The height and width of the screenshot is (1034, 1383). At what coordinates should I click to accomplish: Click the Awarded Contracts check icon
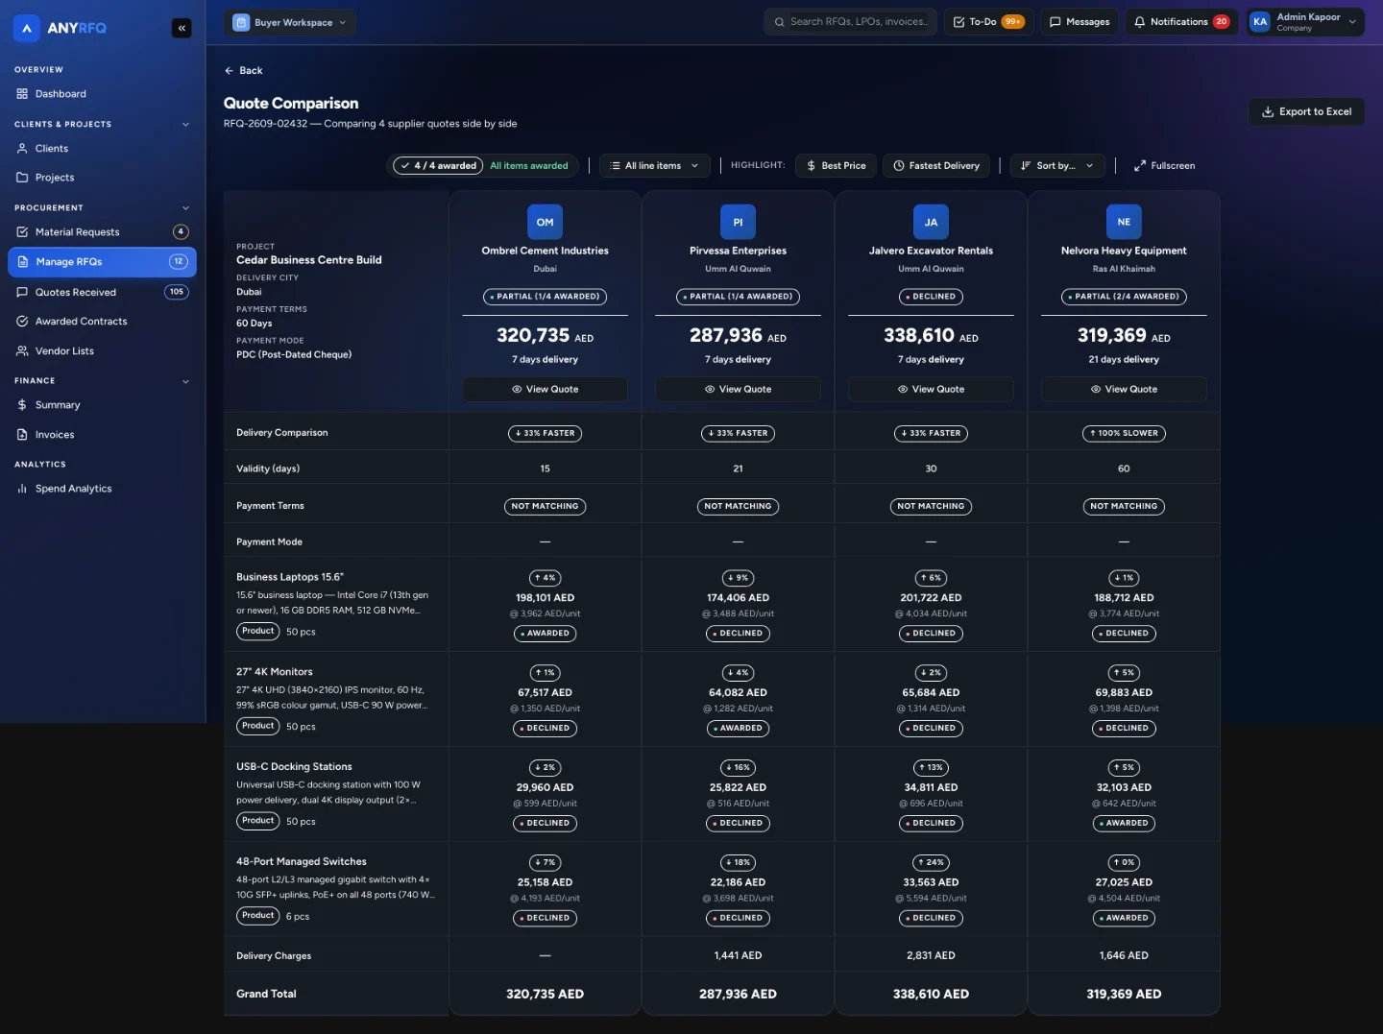click(22, 322)
